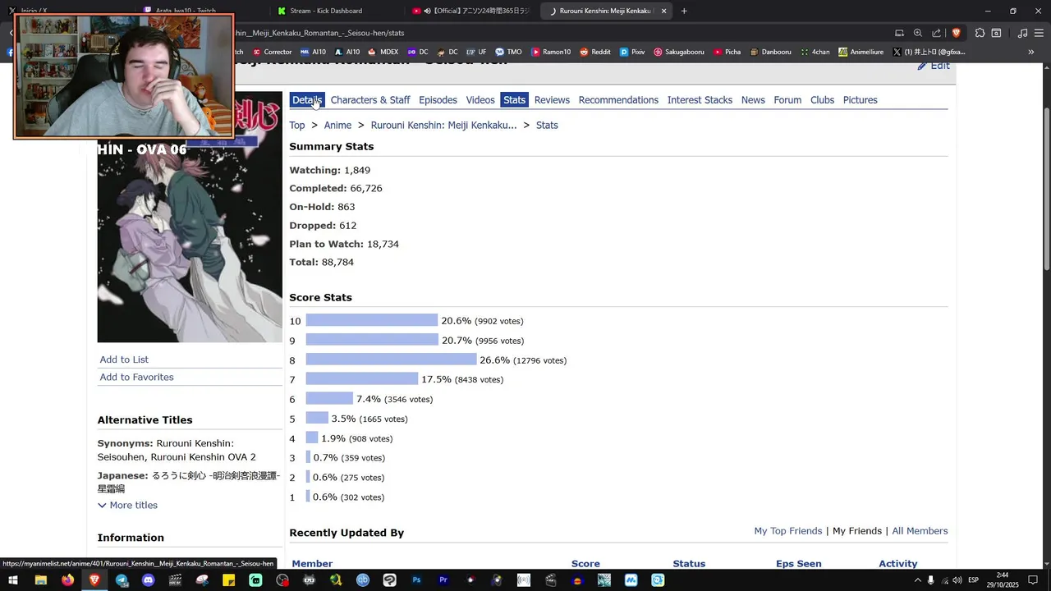Show hidden system tray icons

point(916,580)
